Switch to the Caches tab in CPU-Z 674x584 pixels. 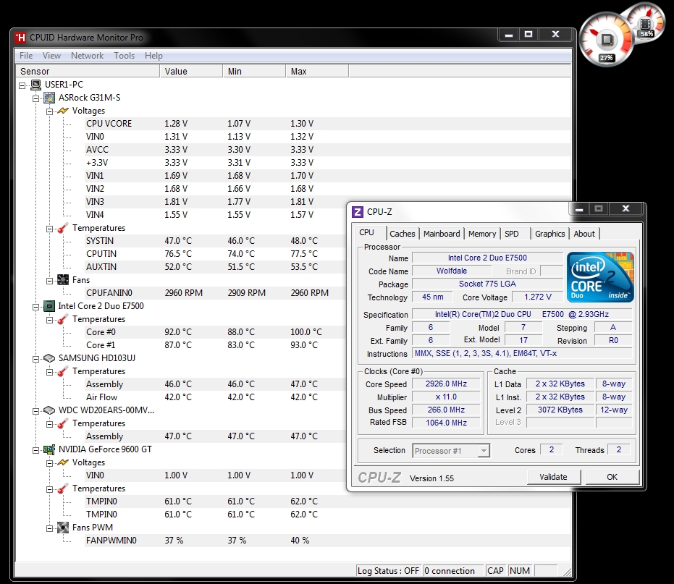coord(403,234)
